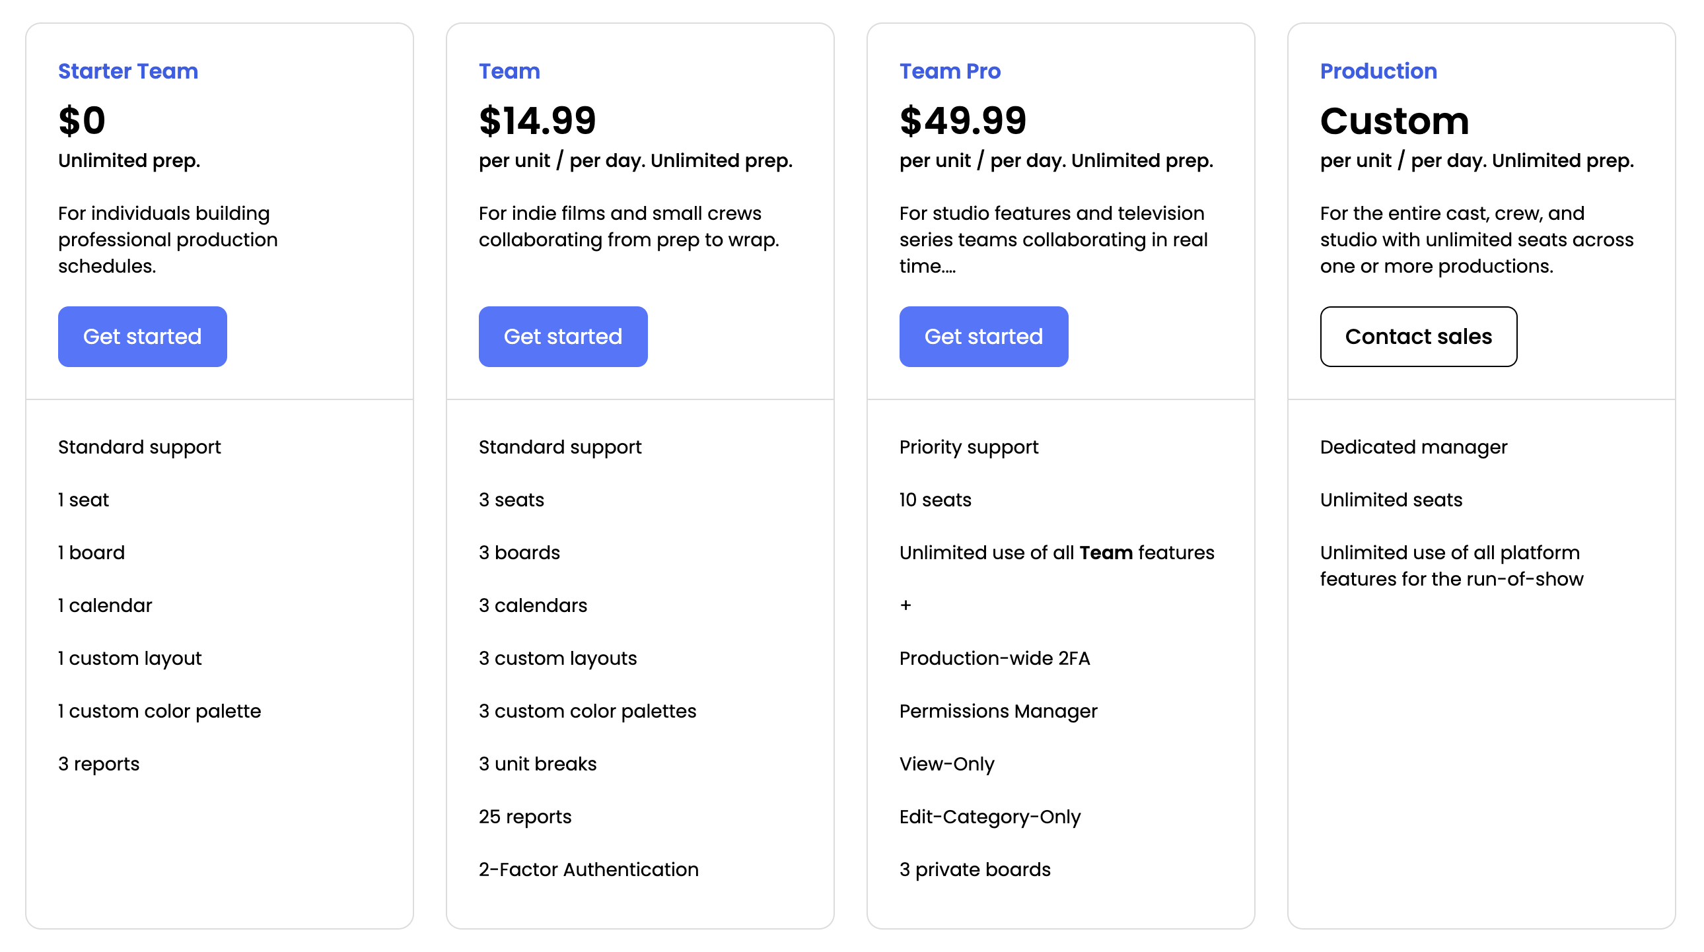This screenshot has width=1704, height=952.
Task: Click 2-Factor Authentication feature item
Action: pos(588,869)
